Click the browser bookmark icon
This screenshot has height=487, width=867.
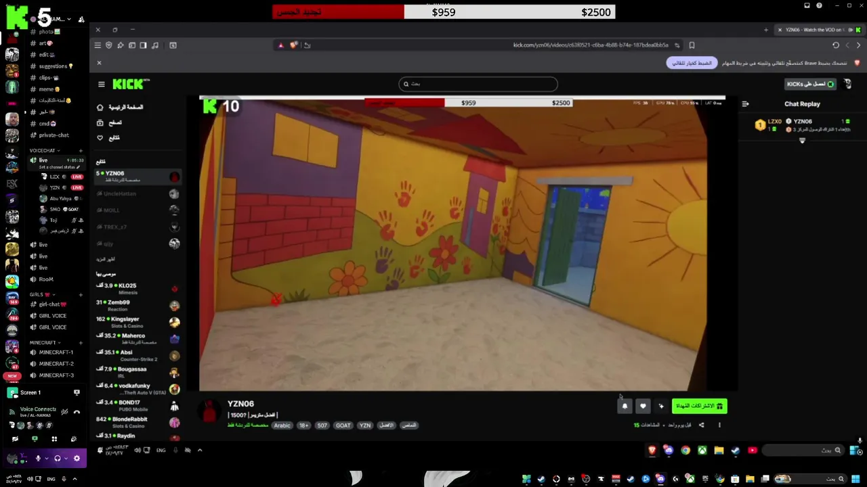tap(692, 45)
